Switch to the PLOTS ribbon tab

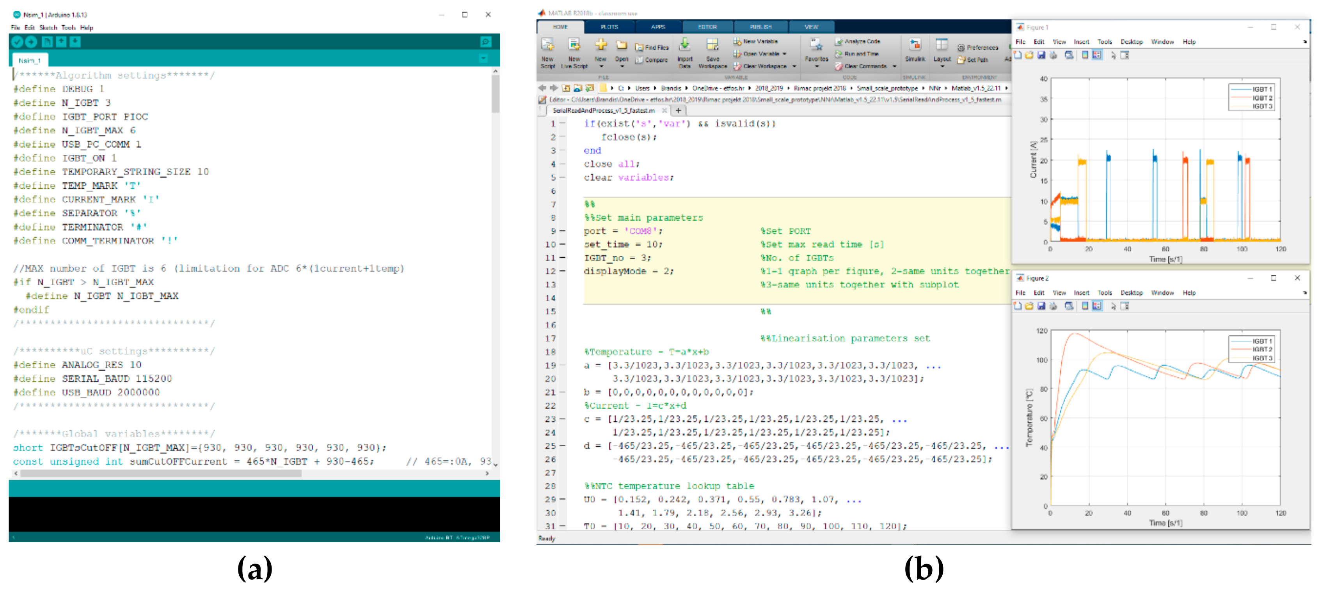tap(609, 27)
